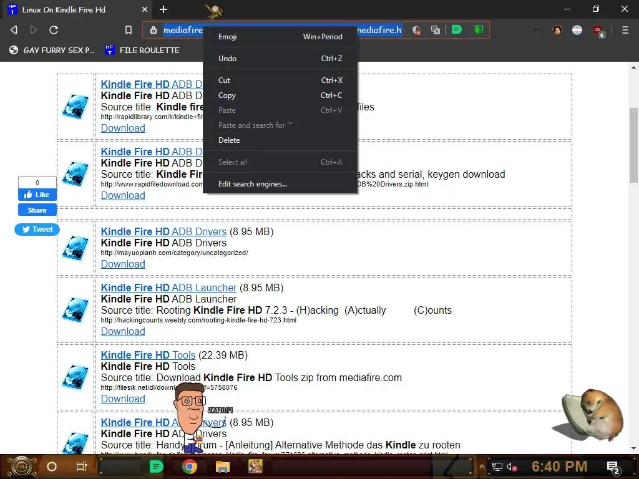Download the Kindle Fire HD Tools file
Image resolution: width=639 pixels, height=479 pixels.
click(123, 399)
